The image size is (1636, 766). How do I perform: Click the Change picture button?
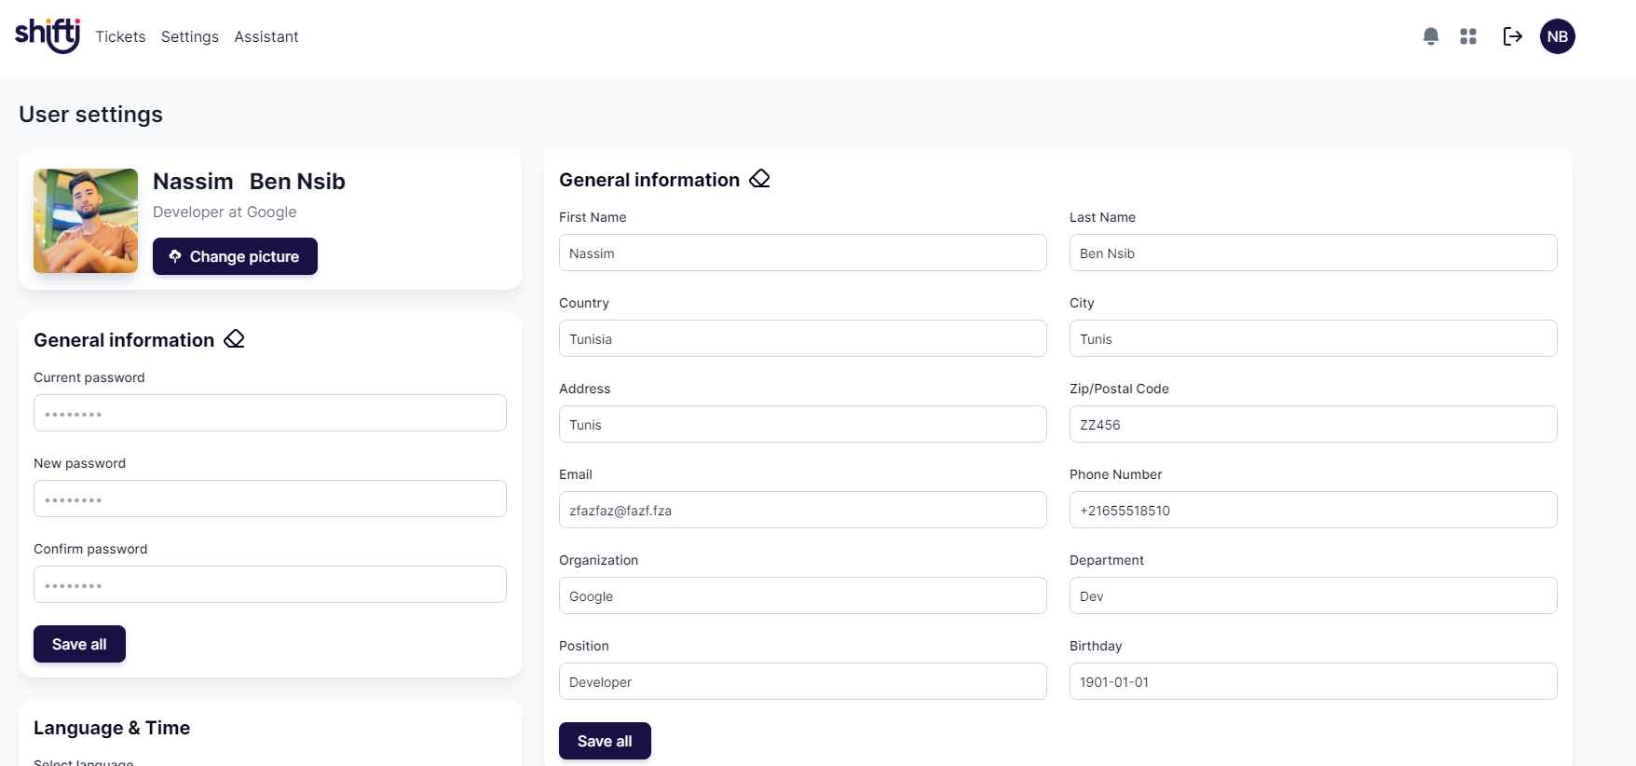click(x=235, y=256)
